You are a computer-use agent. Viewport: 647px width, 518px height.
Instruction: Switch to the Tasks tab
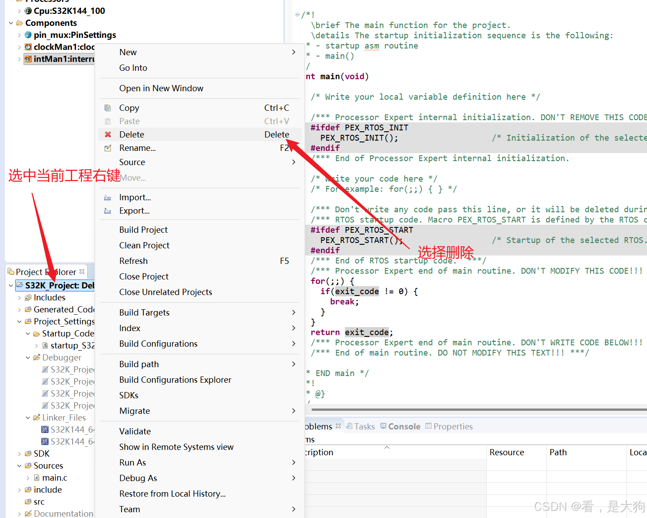[360, 426]
